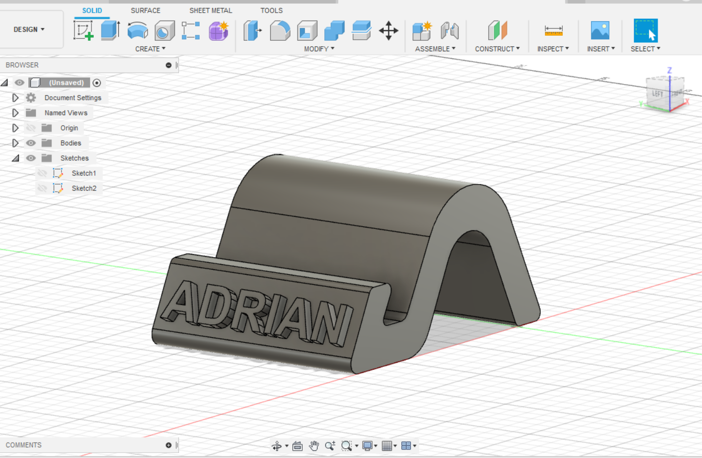Select the Revolve tool
702x458 pixels.
pos(137,31)
